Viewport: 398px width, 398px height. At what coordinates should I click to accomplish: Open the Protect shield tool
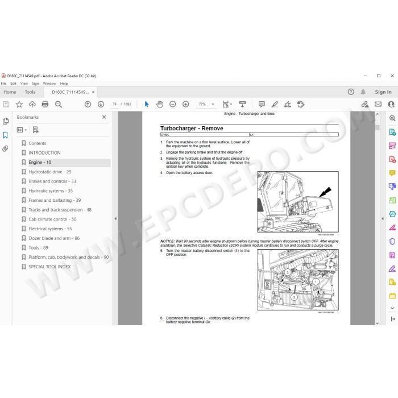392,241
